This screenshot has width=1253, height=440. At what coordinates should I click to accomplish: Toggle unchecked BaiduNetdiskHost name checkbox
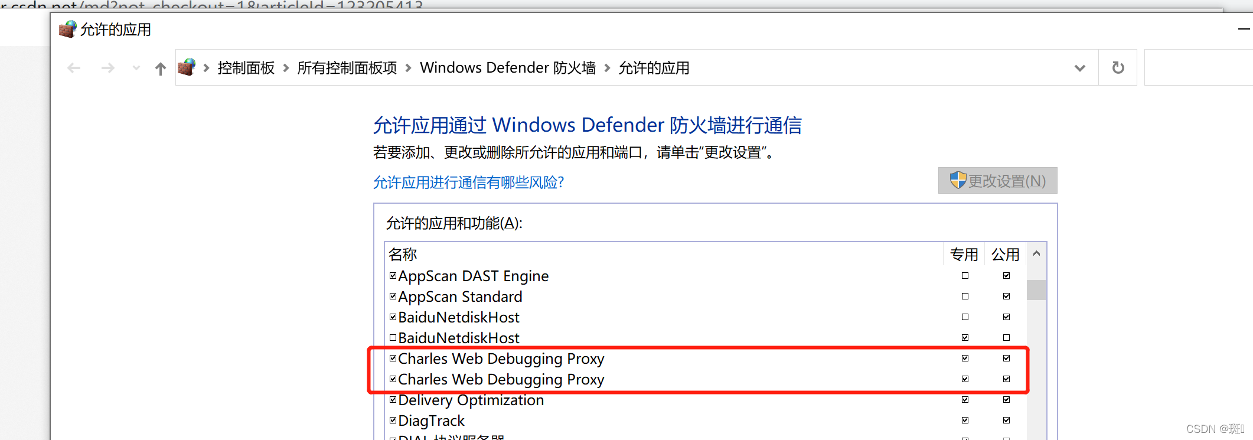(x=393, y=337)
